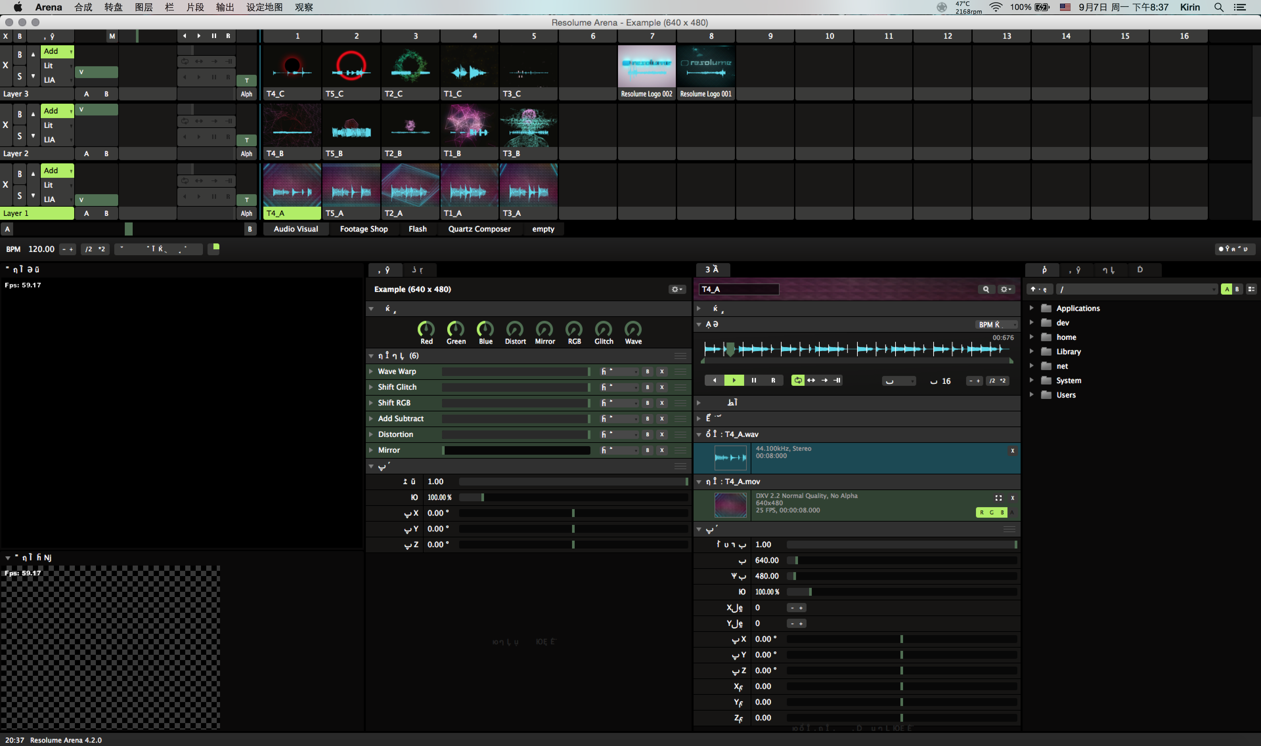
Task: Click the Alph button on Layer 2
Action: coord(246,154)
